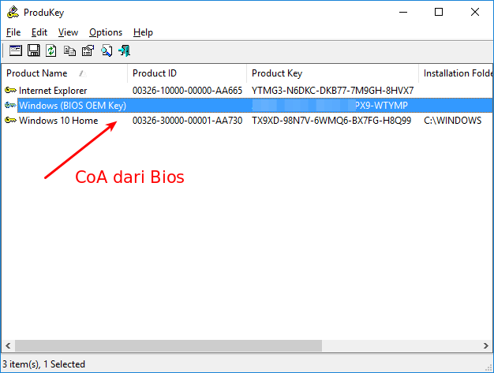Click the status bar text '3 item(s), 1 Selected'
The width and height of the screenshot is (494, 373).
(43, 364)
